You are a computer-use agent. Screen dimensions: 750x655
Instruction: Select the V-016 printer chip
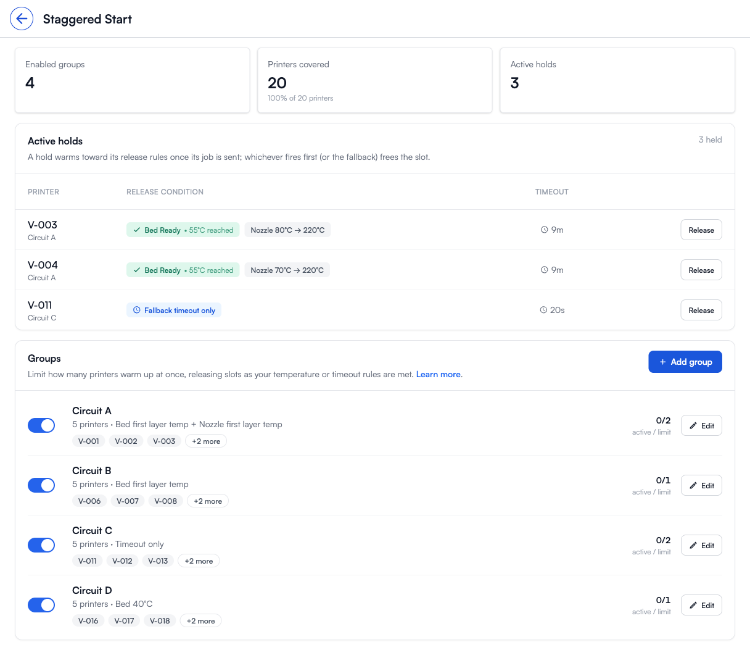(88, 621)
